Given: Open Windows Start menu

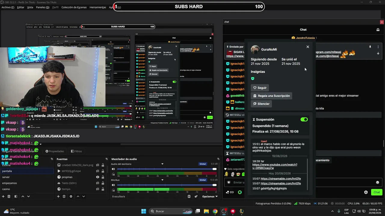Looking at the screenshot, I should coord(143,211).
